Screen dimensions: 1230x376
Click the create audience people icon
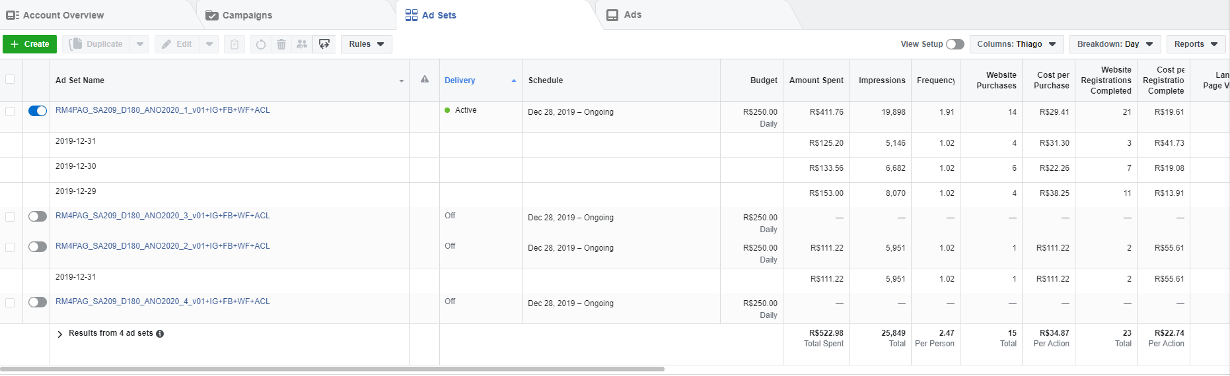[x=302, y=44]
